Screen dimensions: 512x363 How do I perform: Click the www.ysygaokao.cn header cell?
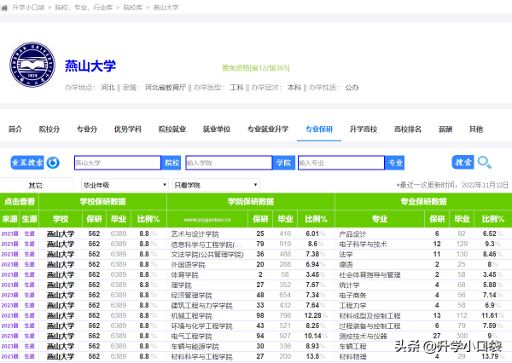(x=207, y=219)
